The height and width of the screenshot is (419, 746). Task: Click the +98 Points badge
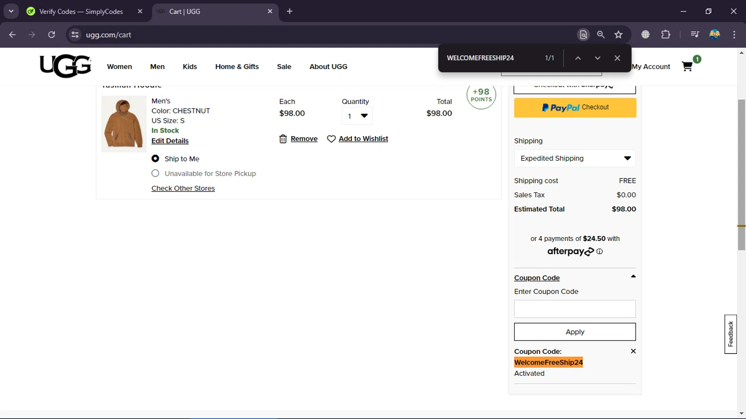481,95
